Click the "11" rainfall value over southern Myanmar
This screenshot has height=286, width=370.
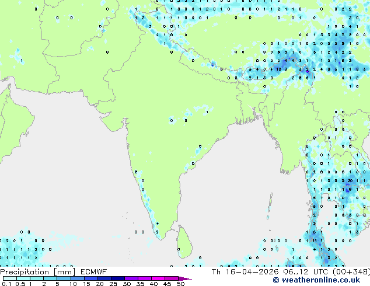315,240
